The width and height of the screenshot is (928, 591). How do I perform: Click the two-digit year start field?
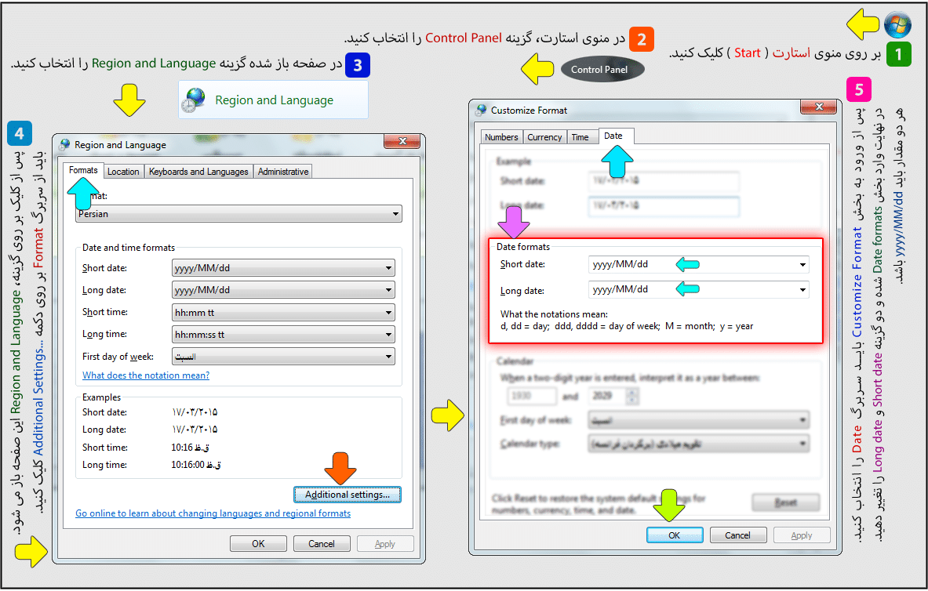coord(532,396)
